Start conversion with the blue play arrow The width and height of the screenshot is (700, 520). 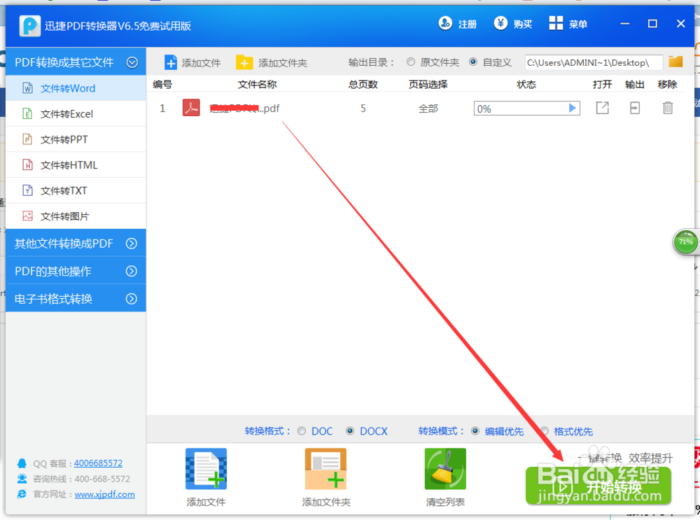coord(572,108)
